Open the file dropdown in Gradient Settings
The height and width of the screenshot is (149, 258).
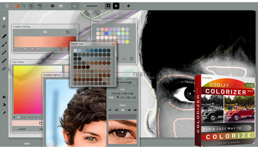tap(68, 32)
